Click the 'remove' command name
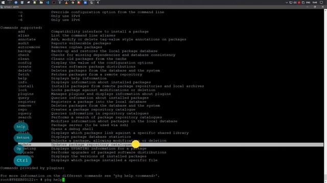Screen dimensions: 327x183 point(25,106)
